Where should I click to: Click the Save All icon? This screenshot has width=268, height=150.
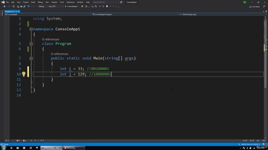[x=24, y=7]
